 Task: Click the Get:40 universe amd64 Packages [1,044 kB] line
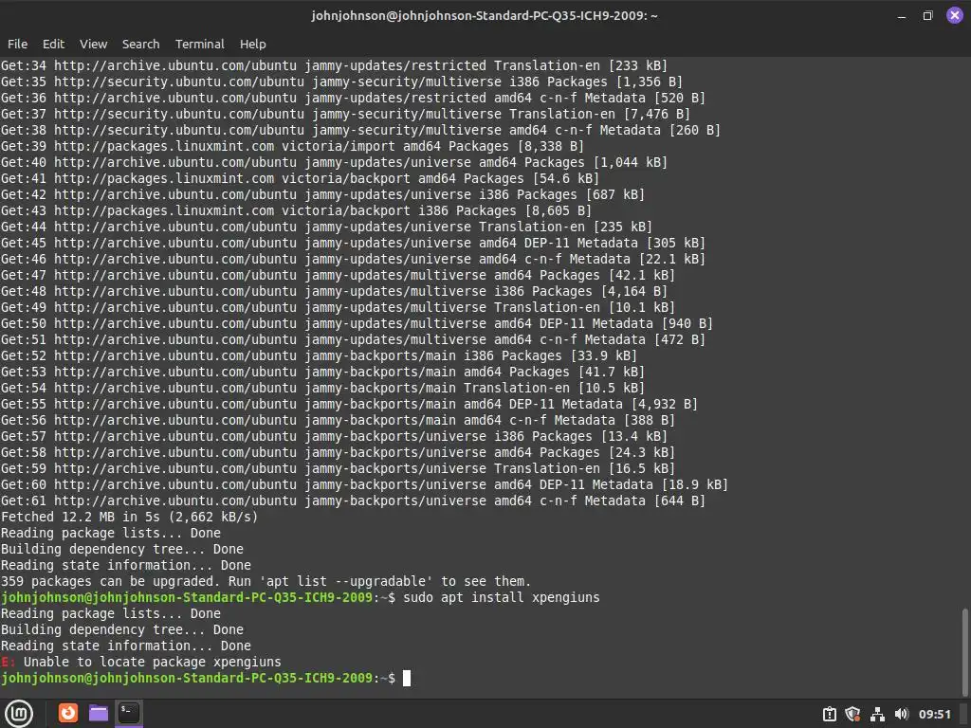334,162
